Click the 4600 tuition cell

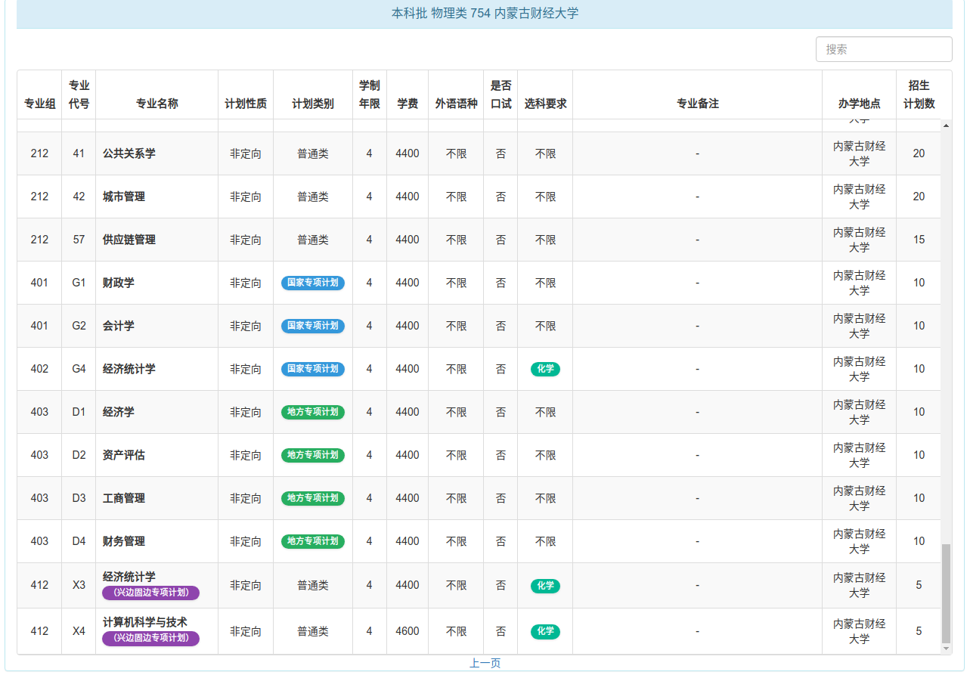pos(408,631)
